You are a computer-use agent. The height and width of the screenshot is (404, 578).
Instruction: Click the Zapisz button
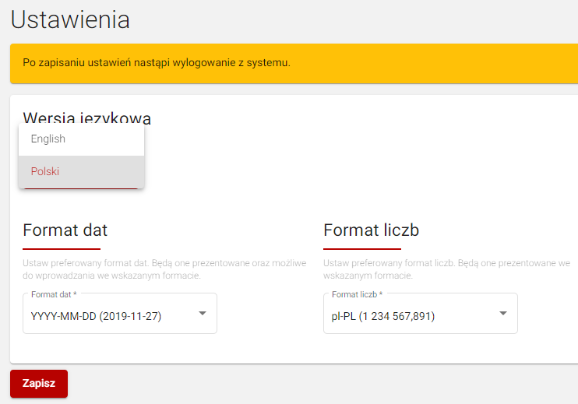click(x=39, y=384)
